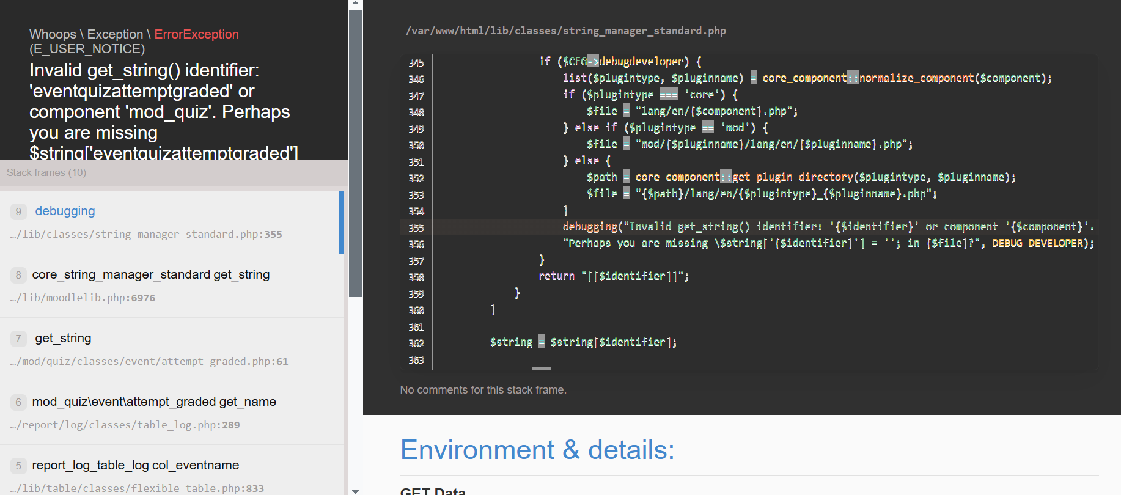Click line number 362 in the code gutter
Screen dimensions: 1121x495
[x=416, y=343]
